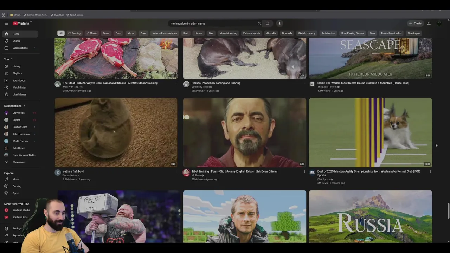Open Subscriptions in sidebar
Viewport: 450px width, 253px height.
click(20, 48)
